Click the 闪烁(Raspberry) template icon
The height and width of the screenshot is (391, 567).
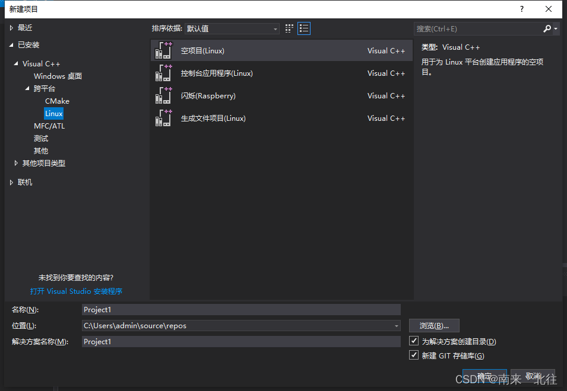point(163,95)
